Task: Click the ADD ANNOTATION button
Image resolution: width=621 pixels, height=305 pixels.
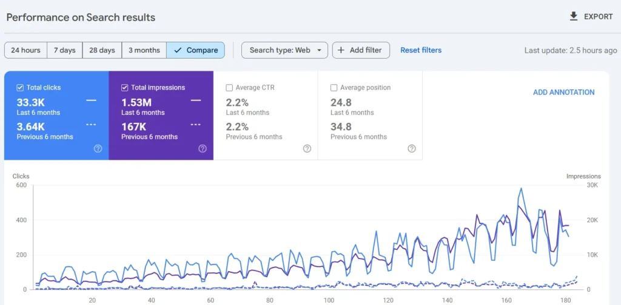Action: coord(563,93)
